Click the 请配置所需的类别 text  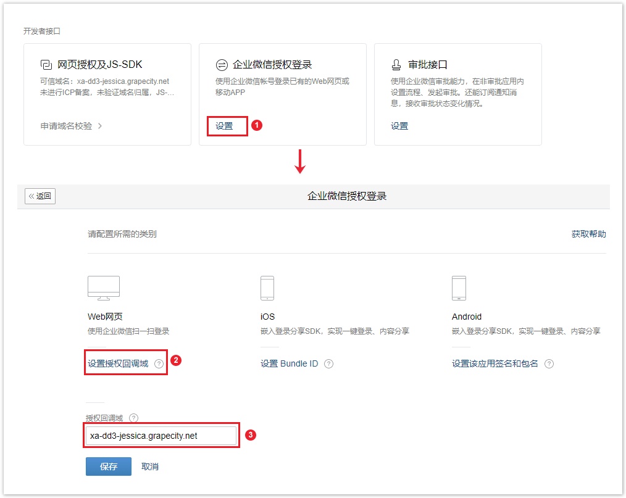tap(122, 234)
